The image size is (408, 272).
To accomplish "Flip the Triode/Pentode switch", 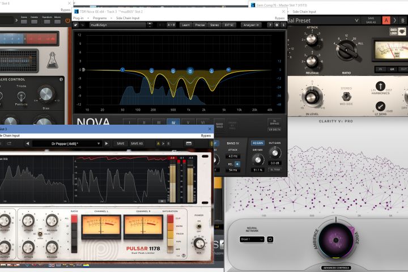I will (x=21, y=96).
